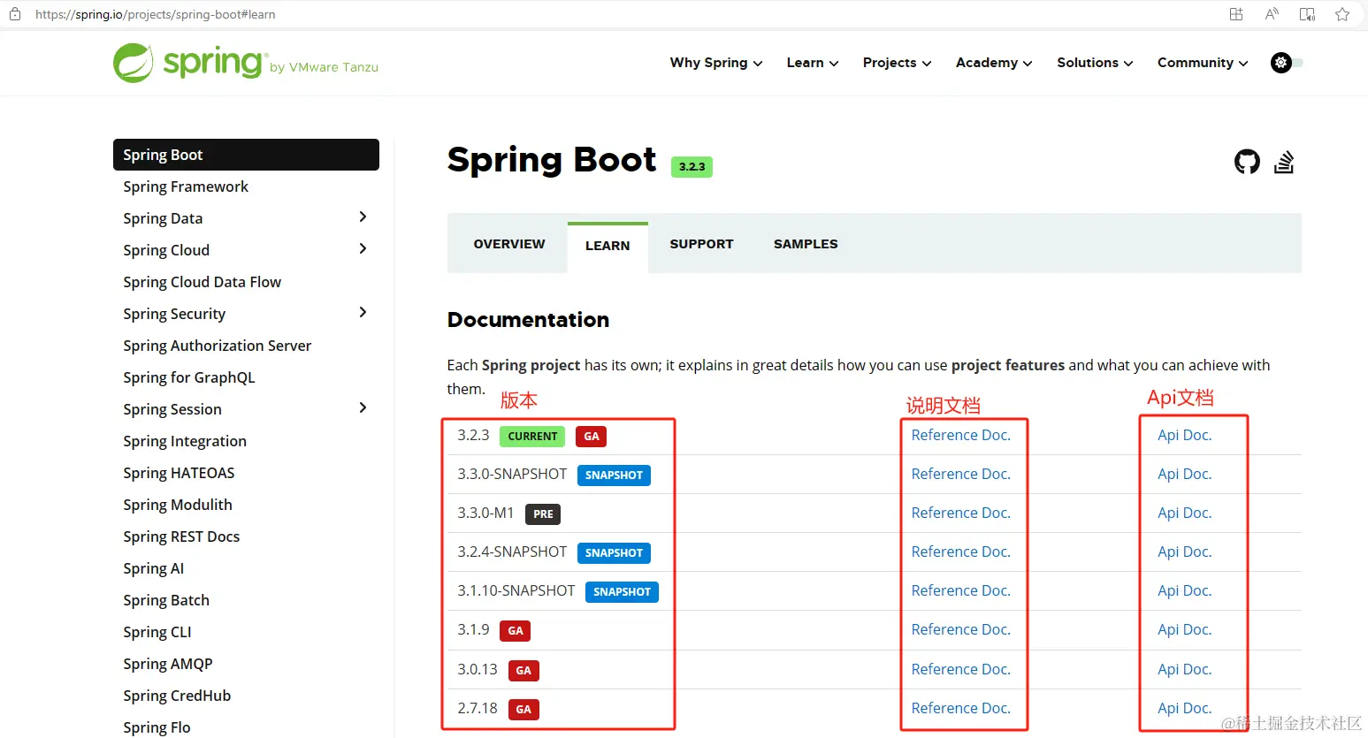The image size is (1368, 738).
Task: Open Spring CLI sidebar link
Action: coord(157,632)
